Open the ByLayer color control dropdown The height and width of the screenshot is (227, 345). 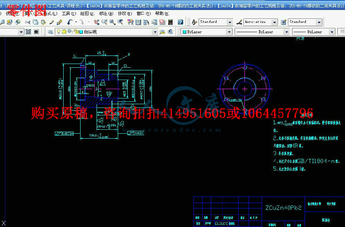[229, 32]
